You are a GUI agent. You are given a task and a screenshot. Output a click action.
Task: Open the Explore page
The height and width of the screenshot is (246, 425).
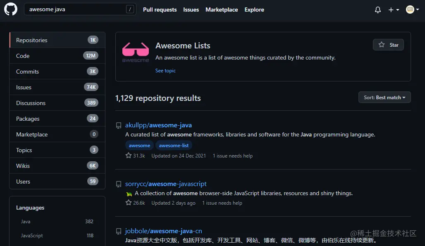click(254, 10)
